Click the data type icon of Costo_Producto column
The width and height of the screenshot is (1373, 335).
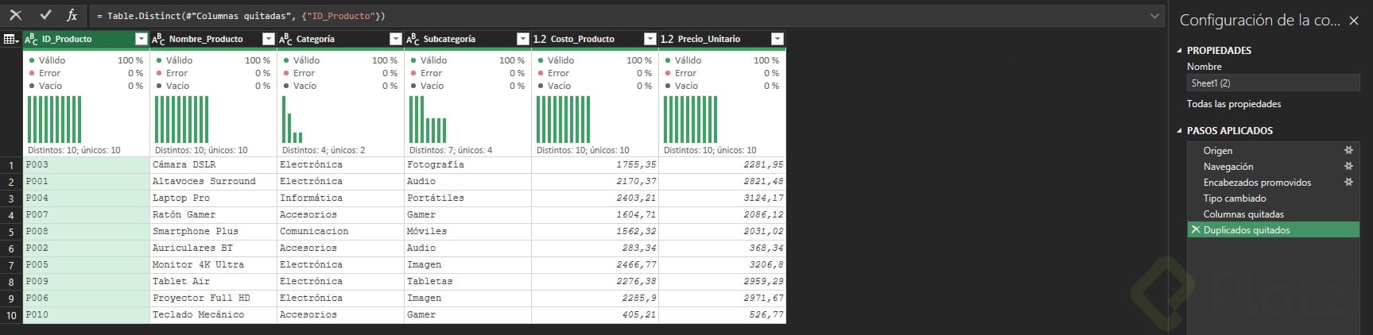tap(540, 39)
